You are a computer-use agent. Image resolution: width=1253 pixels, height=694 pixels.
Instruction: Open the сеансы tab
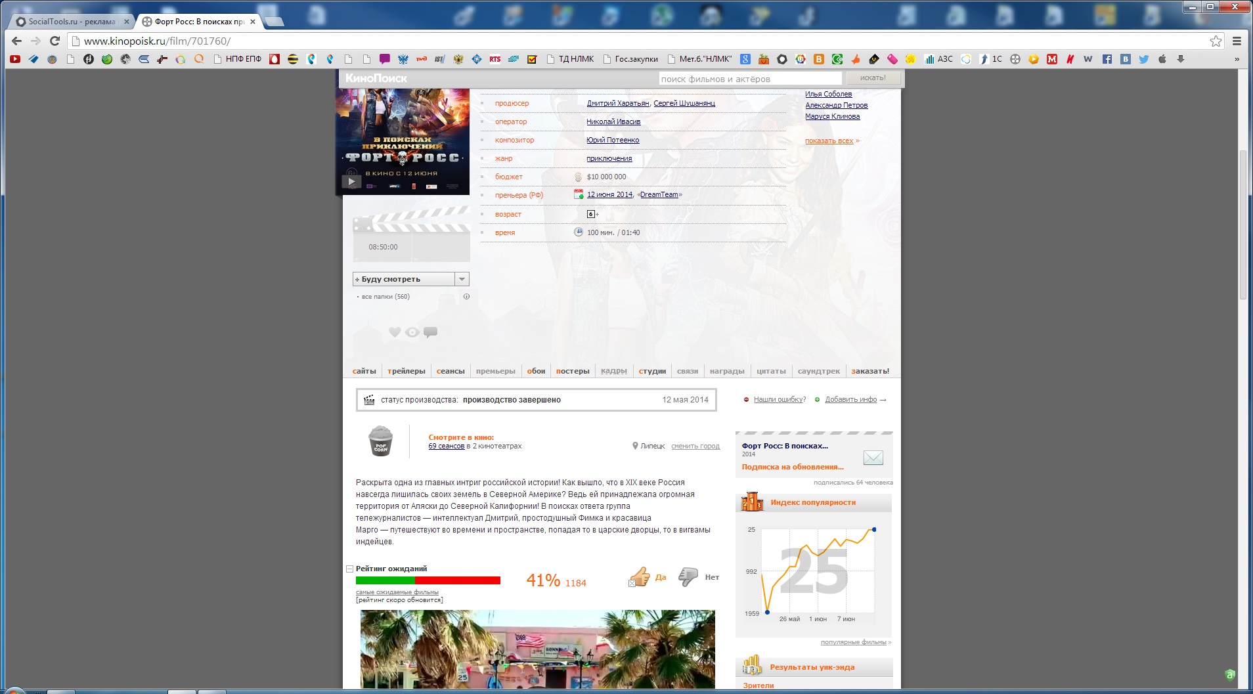click(451, 371)
